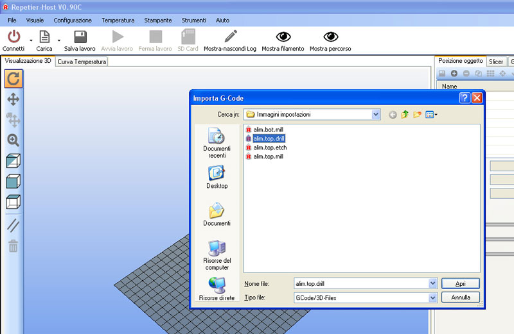
Task: Open Risorse del computer shortcut
Action: point(217,255)
